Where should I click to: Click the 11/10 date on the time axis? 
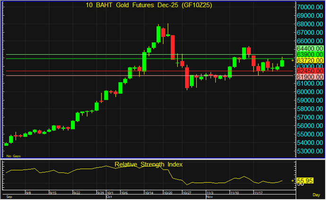234,193
